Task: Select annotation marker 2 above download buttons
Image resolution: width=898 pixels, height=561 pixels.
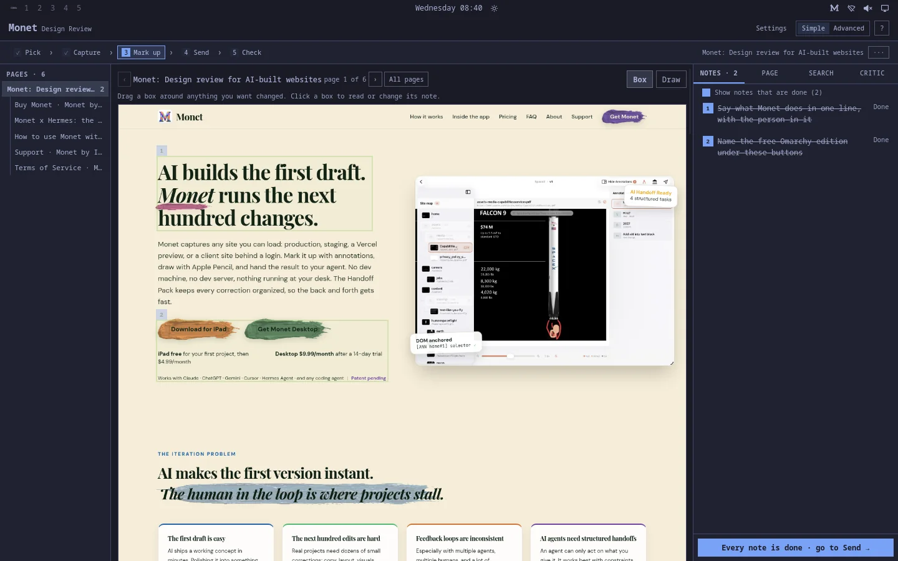Action: [x=162, y=315]
